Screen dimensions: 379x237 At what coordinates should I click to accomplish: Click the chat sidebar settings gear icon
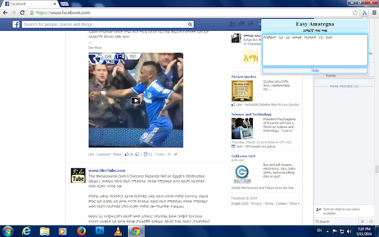tap(362, 222)
